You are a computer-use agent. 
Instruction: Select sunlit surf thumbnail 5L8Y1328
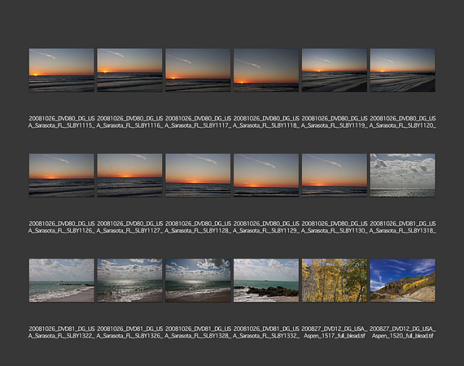click(198, 281)
